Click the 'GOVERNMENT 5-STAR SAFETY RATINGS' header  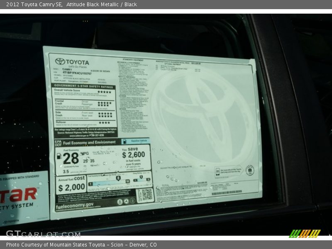click(x=83, y=86)
